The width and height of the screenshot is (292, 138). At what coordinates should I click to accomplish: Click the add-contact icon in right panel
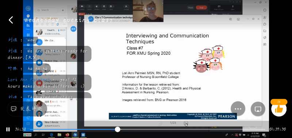click(x=265, y=17)
